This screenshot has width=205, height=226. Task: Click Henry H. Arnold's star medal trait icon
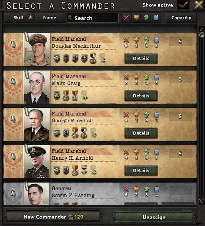pos(84,170)
